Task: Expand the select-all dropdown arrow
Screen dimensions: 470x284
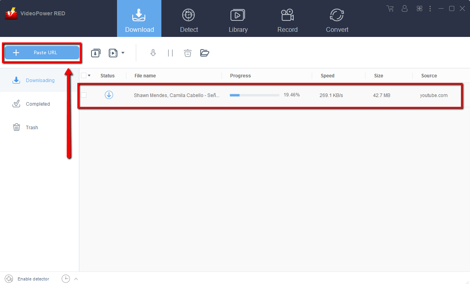Action: (x=89, y=75)
